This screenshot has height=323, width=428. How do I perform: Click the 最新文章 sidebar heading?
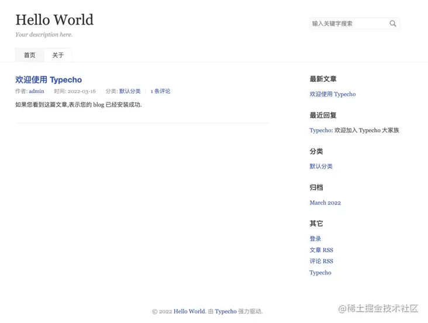[x=323, y=79]
